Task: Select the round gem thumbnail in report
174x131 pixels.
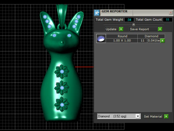Action: 101,39
